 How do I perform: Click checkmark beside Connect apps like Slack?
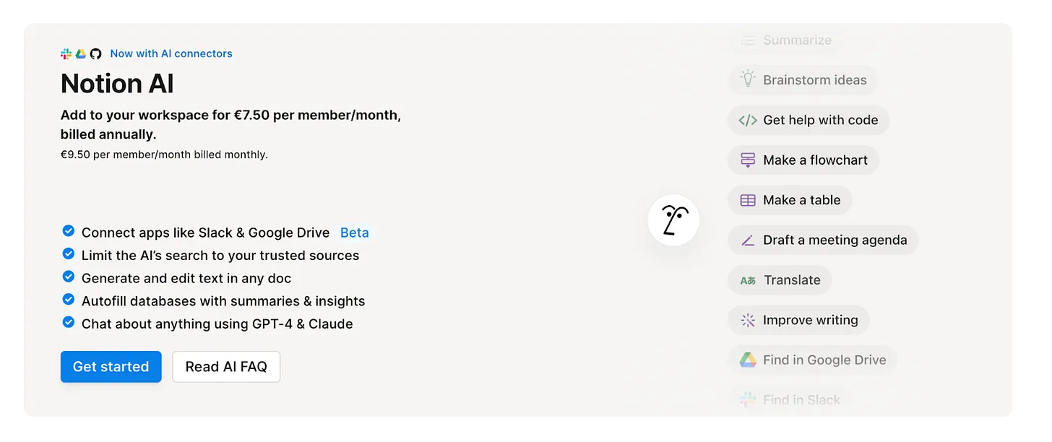[69, 231]
